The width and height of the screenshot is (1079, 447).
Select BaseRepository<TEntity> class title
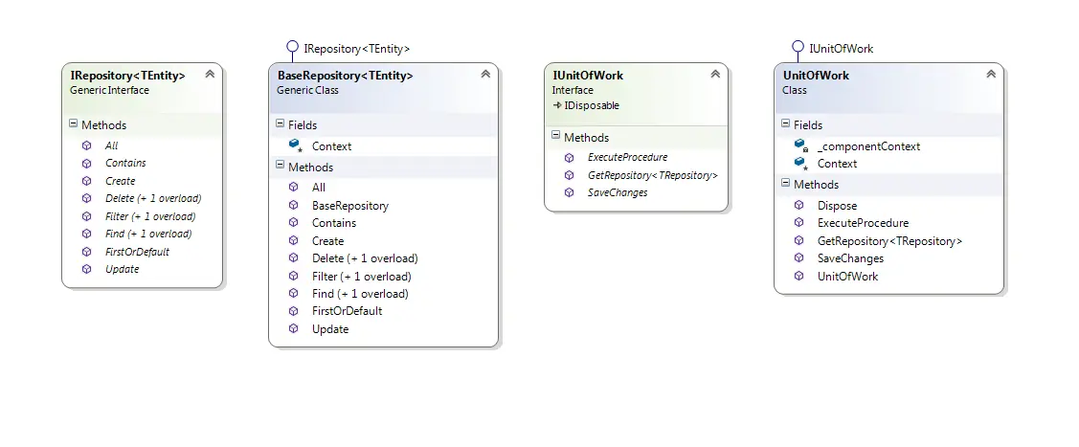tap(345, 75)
